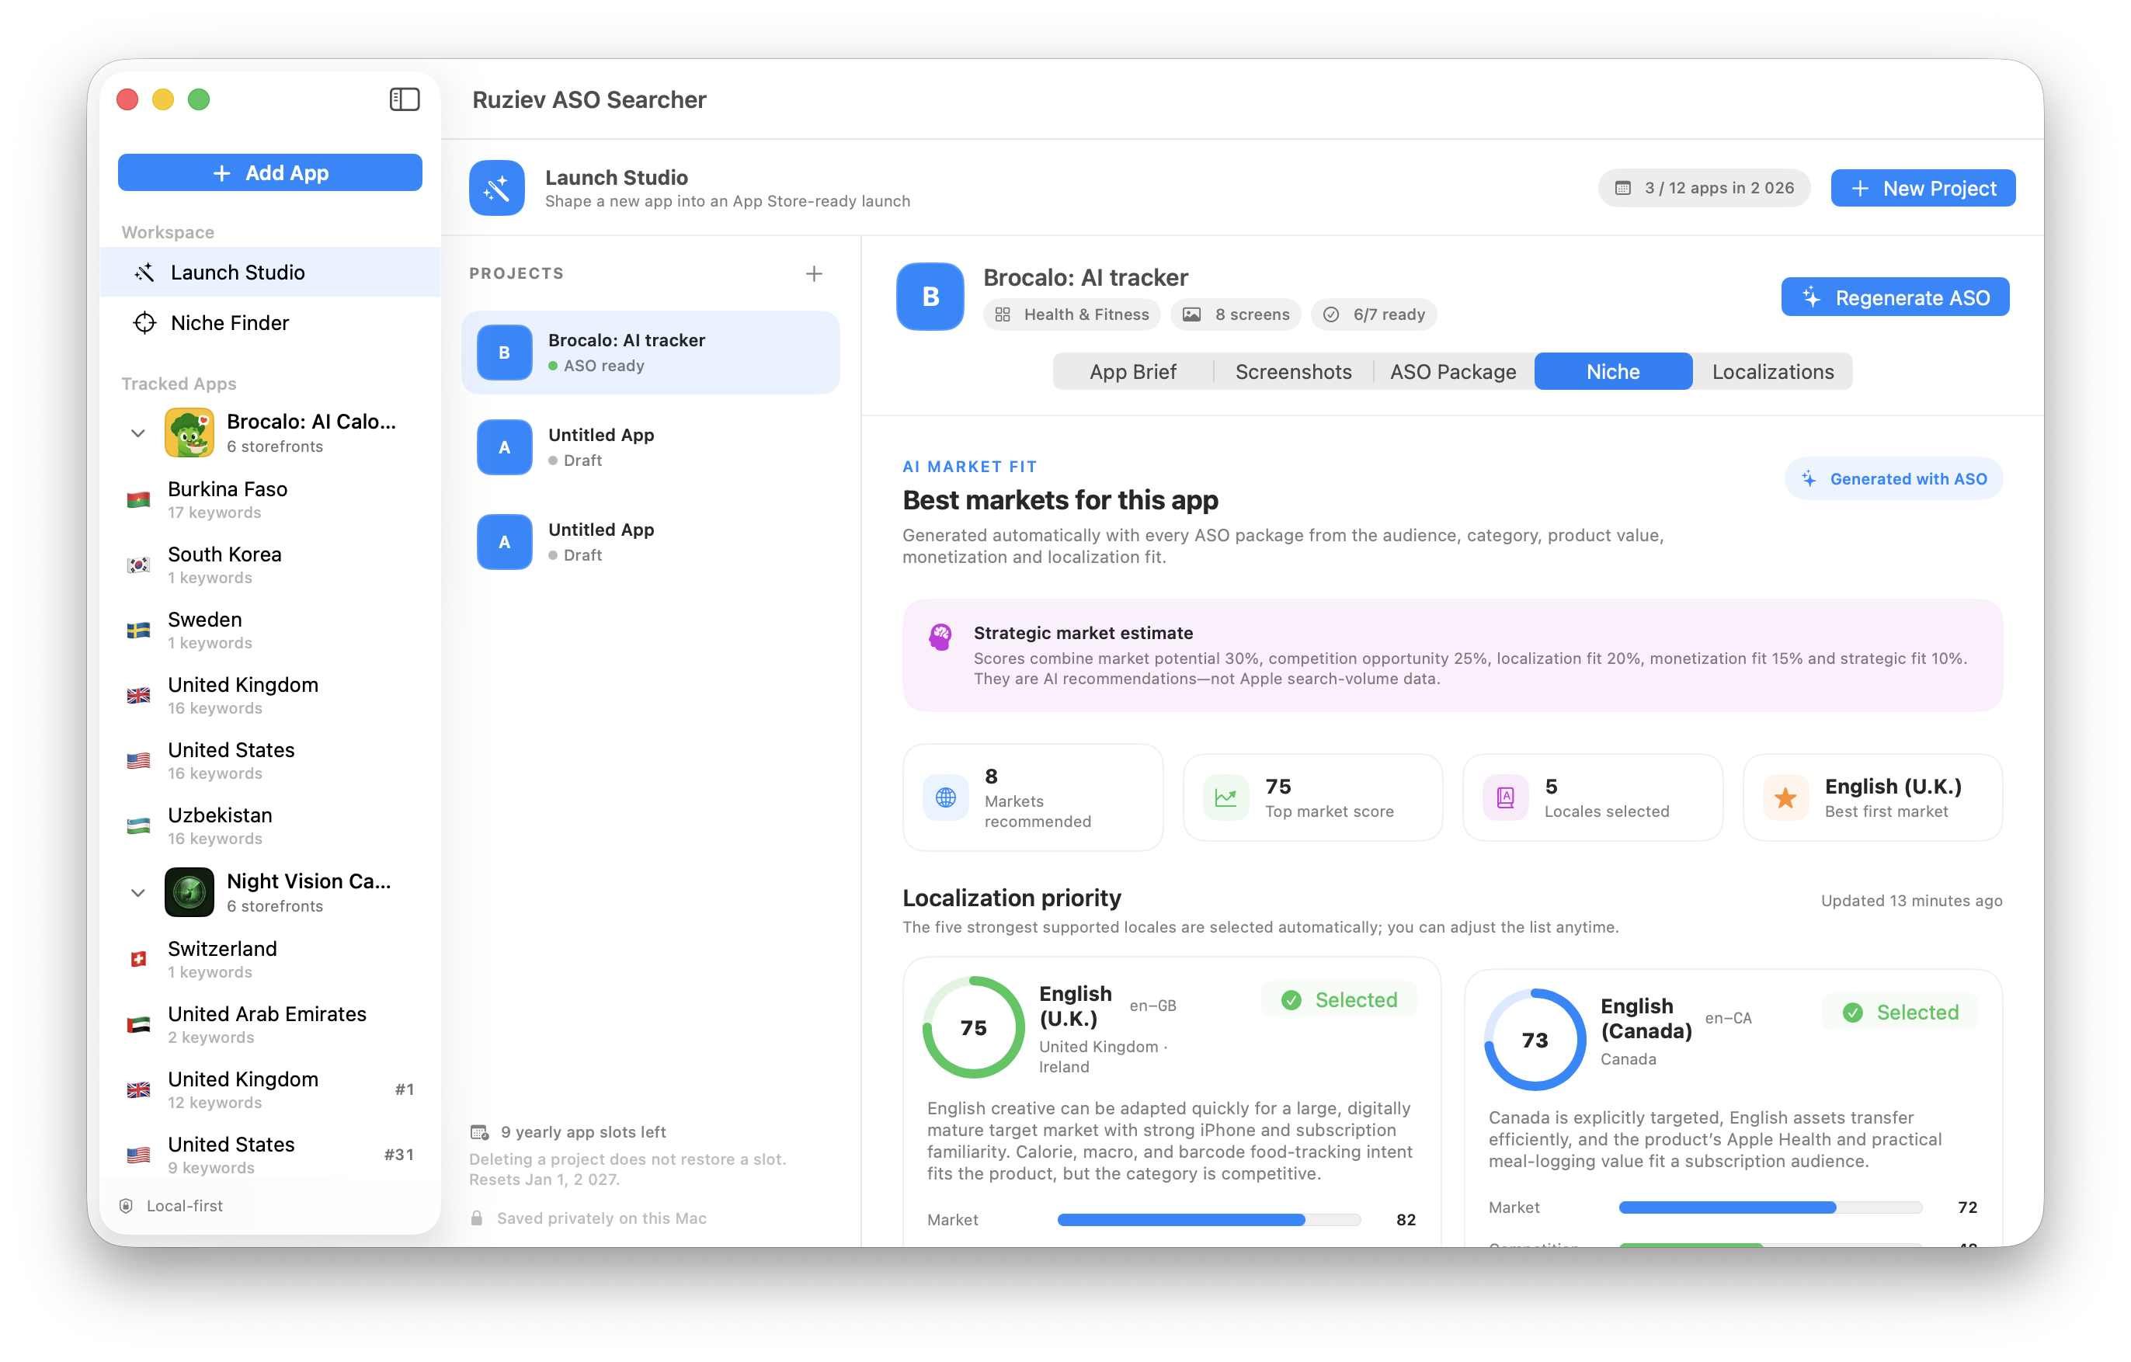Toggle Selected on the English (Canada) card
The height and width of the screenshot is (1362, 2131).
[x=1900, y=1013]
